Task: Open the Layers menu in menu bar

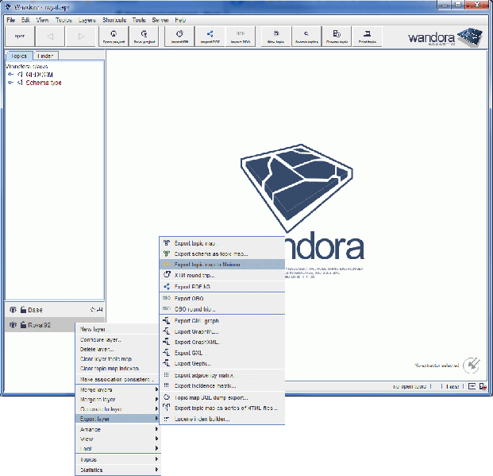Action: [x=87, y=19]
